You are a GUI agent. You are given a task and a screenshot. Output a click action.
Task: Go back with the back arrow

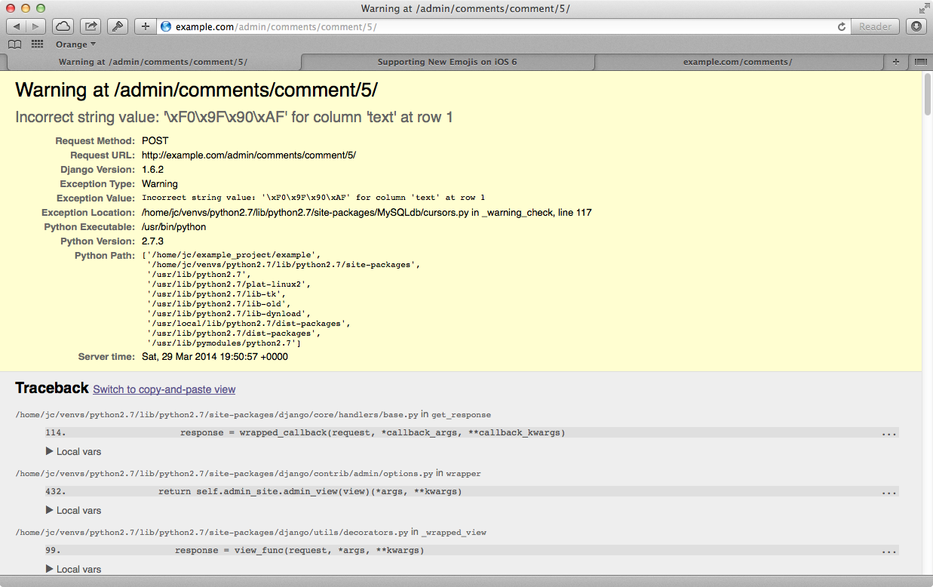point(17,26)
